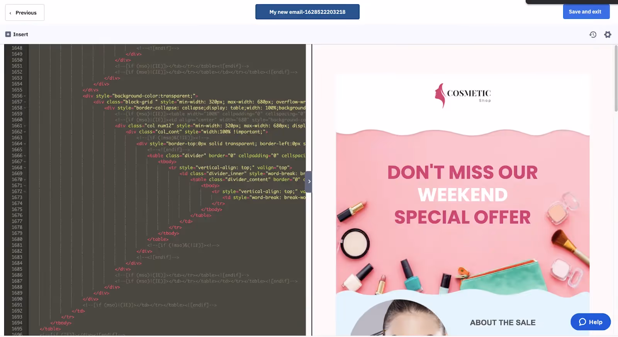
Task: Click Save and exit
Action: click(586, 12)
